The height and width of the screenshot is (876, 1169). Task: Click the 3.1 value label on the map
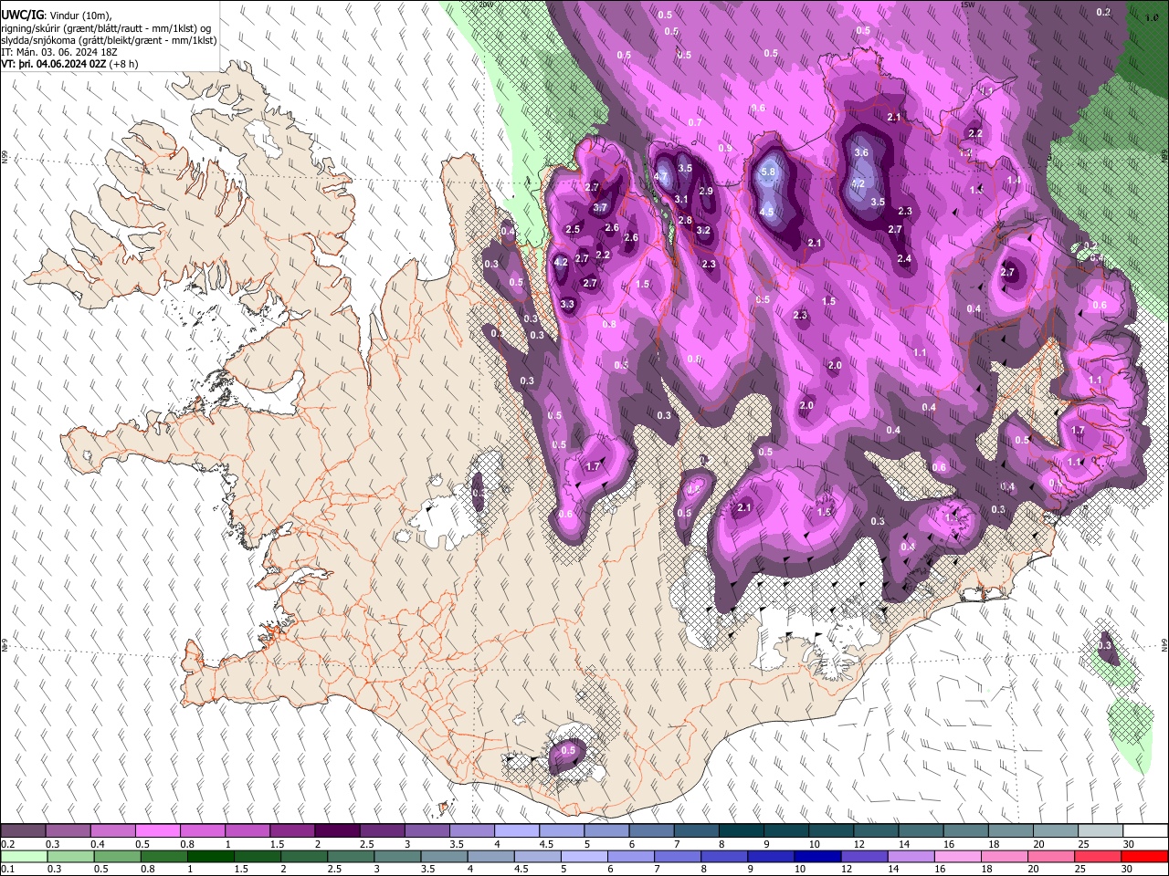pyautogui.click(x=681, y=199)
